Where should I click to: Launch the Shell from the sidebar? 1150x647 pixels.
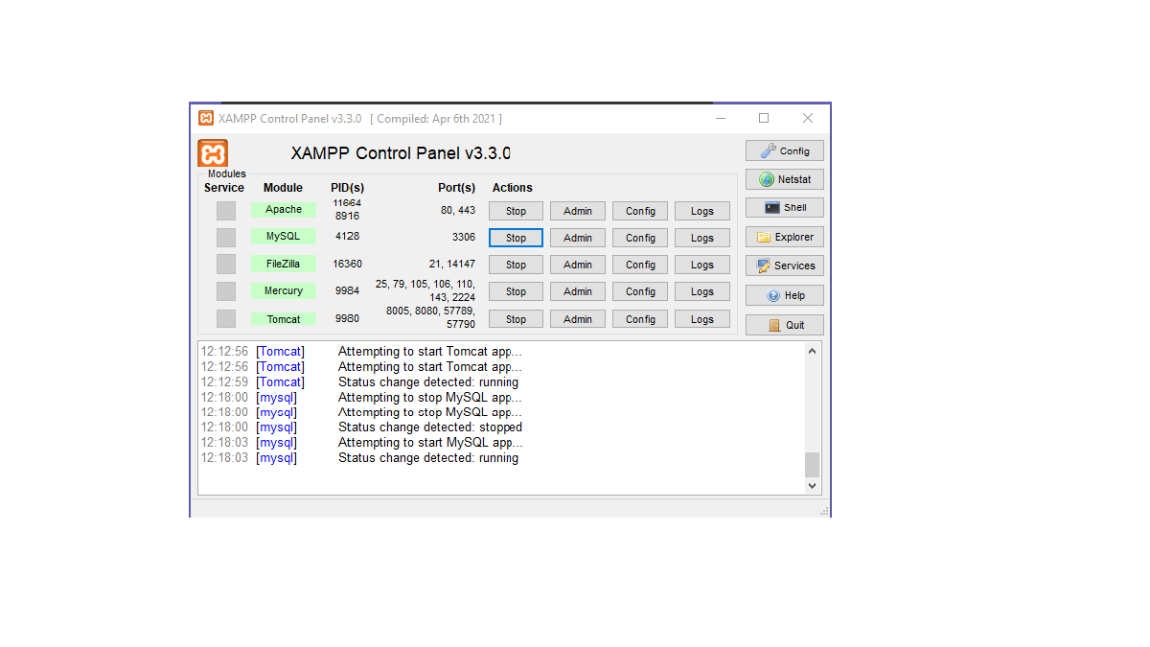click(x=785, y=208)
